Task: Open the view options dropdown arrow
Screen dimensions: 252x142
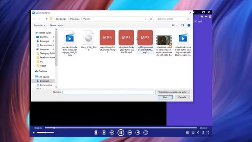Action: (177, 25)
